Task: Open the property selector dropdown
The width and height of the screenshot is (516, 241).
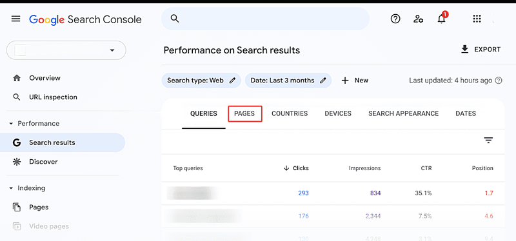Action: point(66,50)
